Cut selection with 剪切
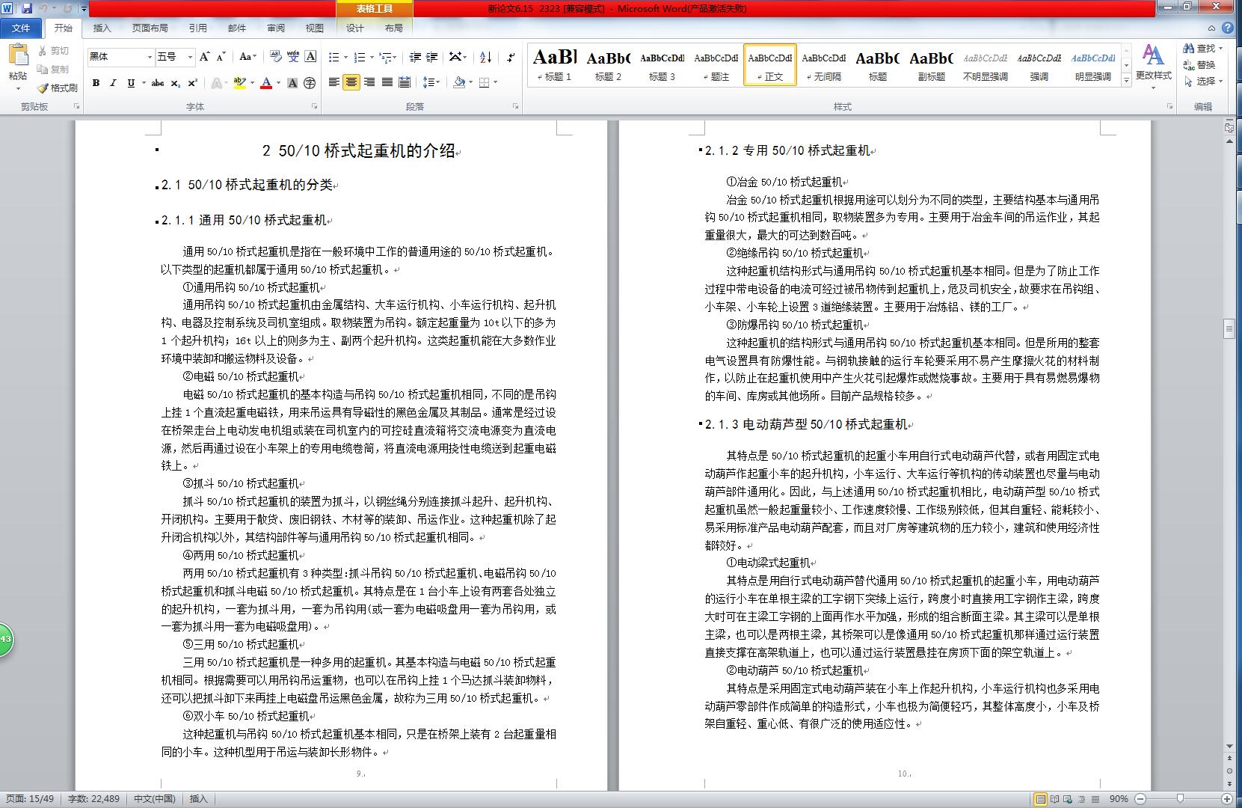Image resolution: width=1242 pixels, height=808 pixels. pos(53,51)
